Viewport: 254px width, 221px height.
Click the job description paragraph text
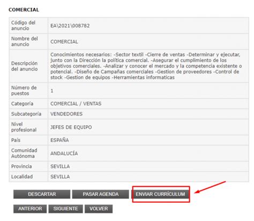click(146, 66)
